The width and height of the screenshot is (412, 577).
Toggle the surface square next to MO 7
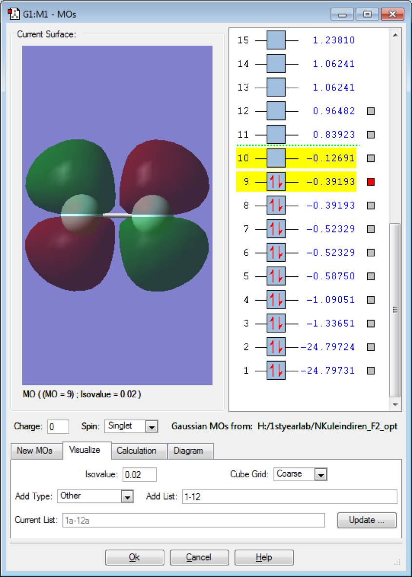click(371, 229)
